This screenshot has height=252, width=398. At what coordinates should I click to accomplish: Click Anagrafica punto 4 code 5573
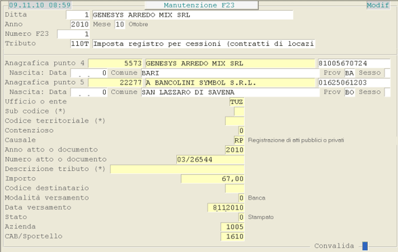point(116,63)
